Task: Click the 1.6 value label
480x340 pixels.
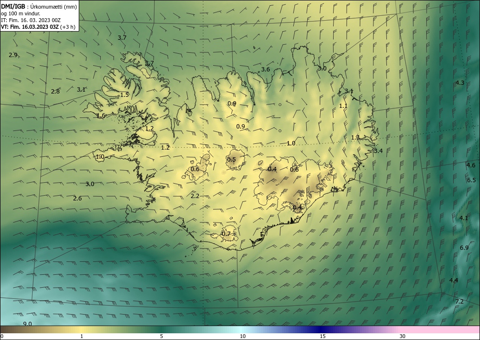Action: (101, 115)
